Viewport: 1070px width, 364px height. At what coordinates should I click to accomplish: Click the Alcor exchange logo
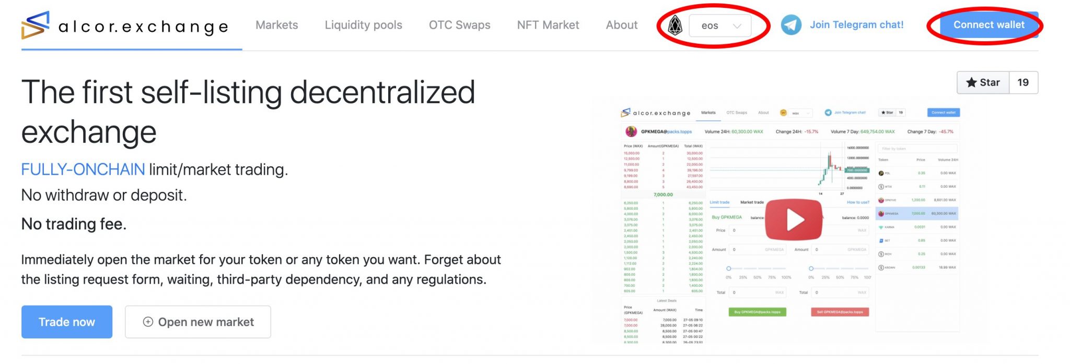point(125,25)
